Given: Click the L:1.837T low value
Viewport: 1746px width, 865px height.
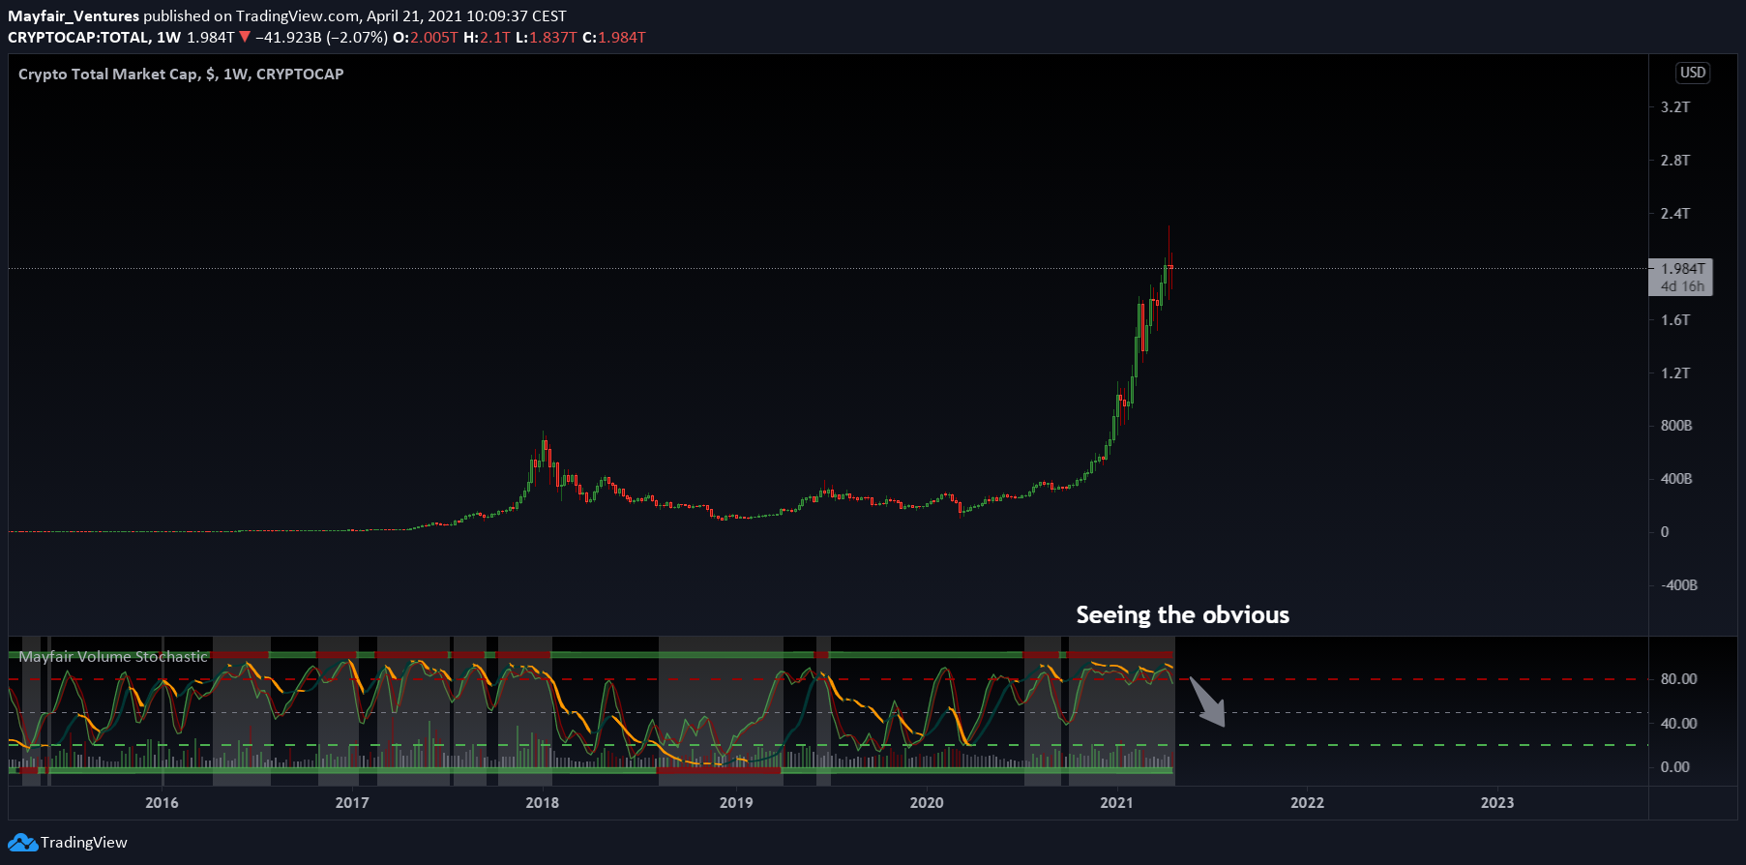Looking at the screenshot, I should tap(546, 38).
